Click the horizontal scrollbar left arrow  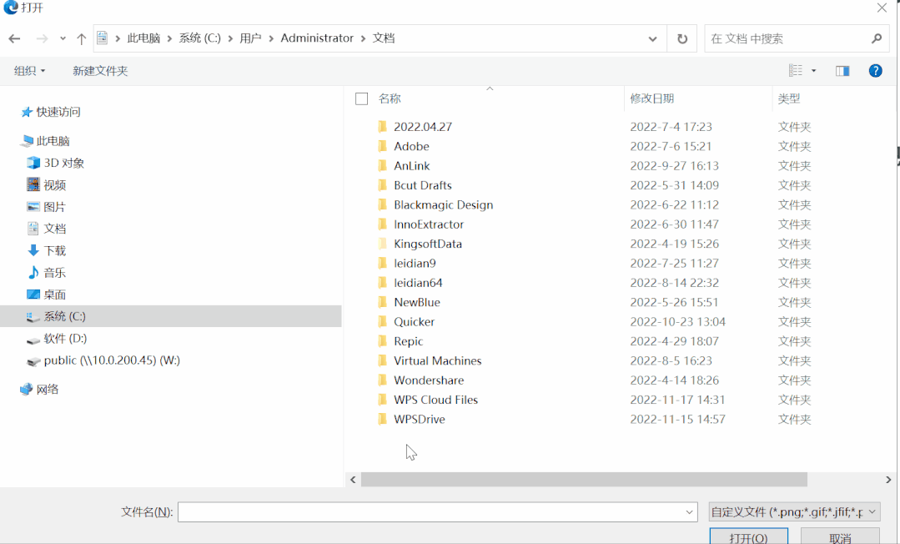click(x=353, y=480)
